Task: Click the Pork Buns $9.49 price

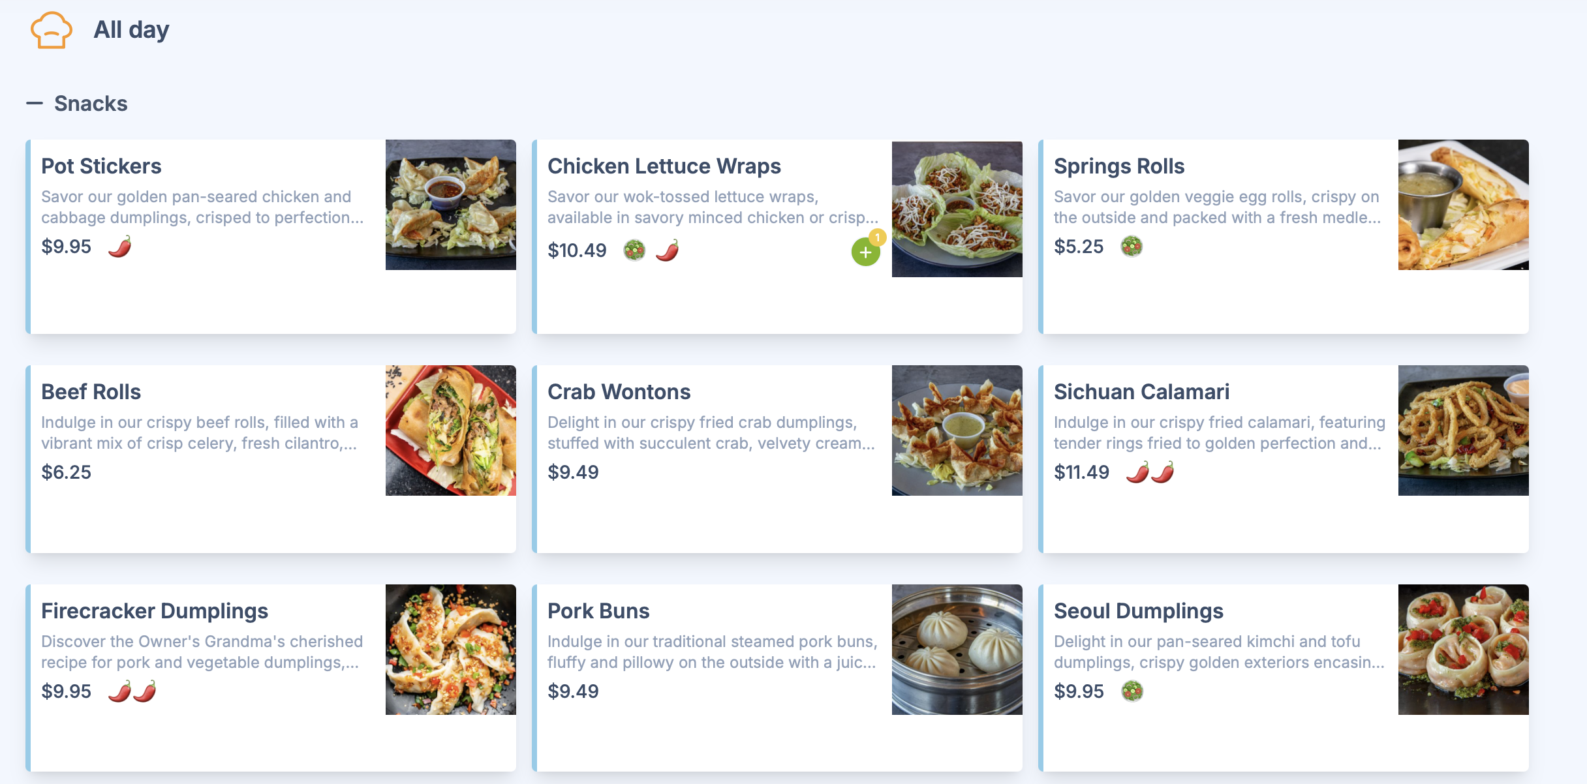Action: coord(573,691)
